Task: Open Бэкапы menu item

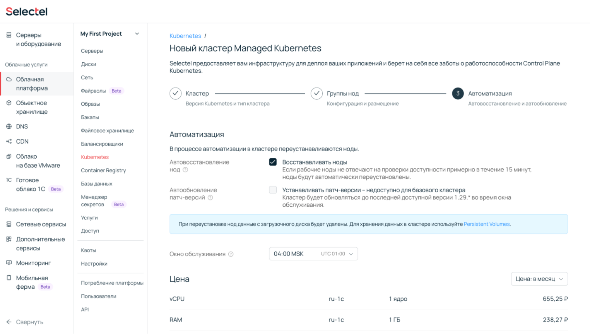Action: pos(90,117)
